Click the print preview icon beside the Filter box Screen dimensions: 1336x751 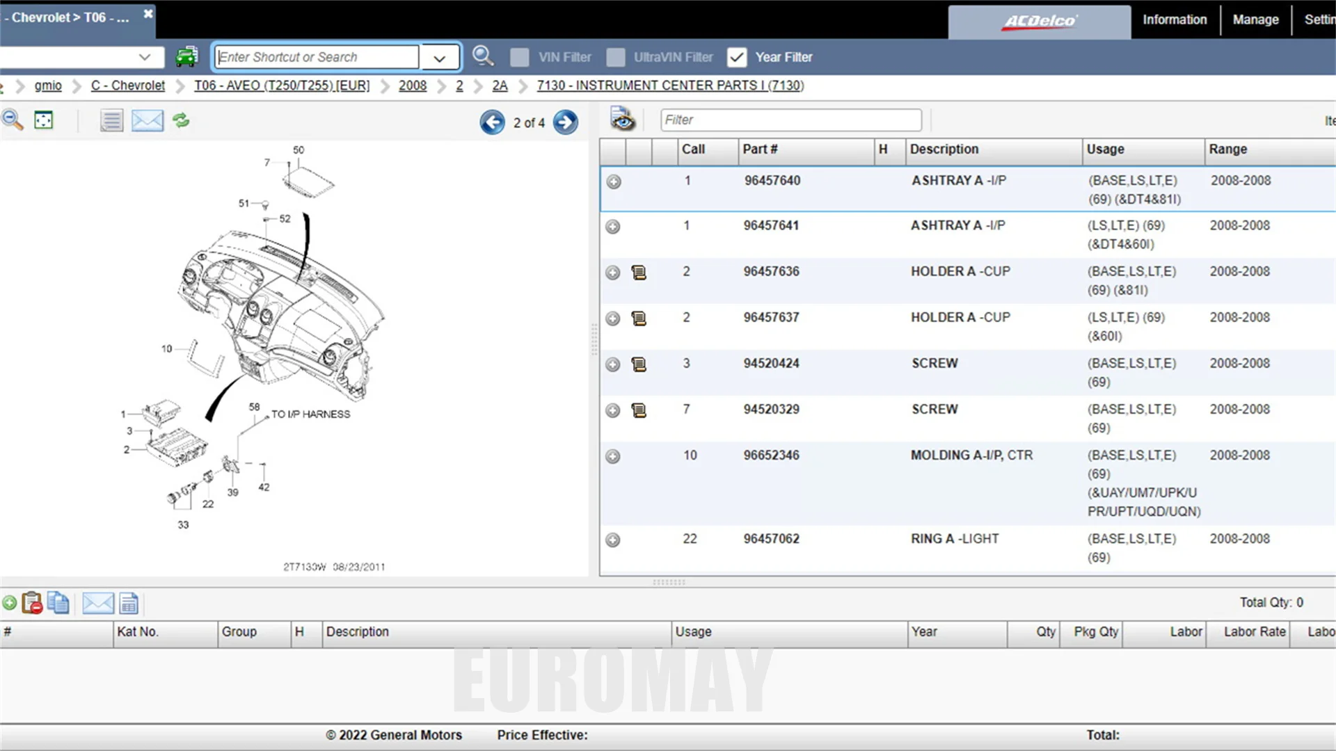622,119
